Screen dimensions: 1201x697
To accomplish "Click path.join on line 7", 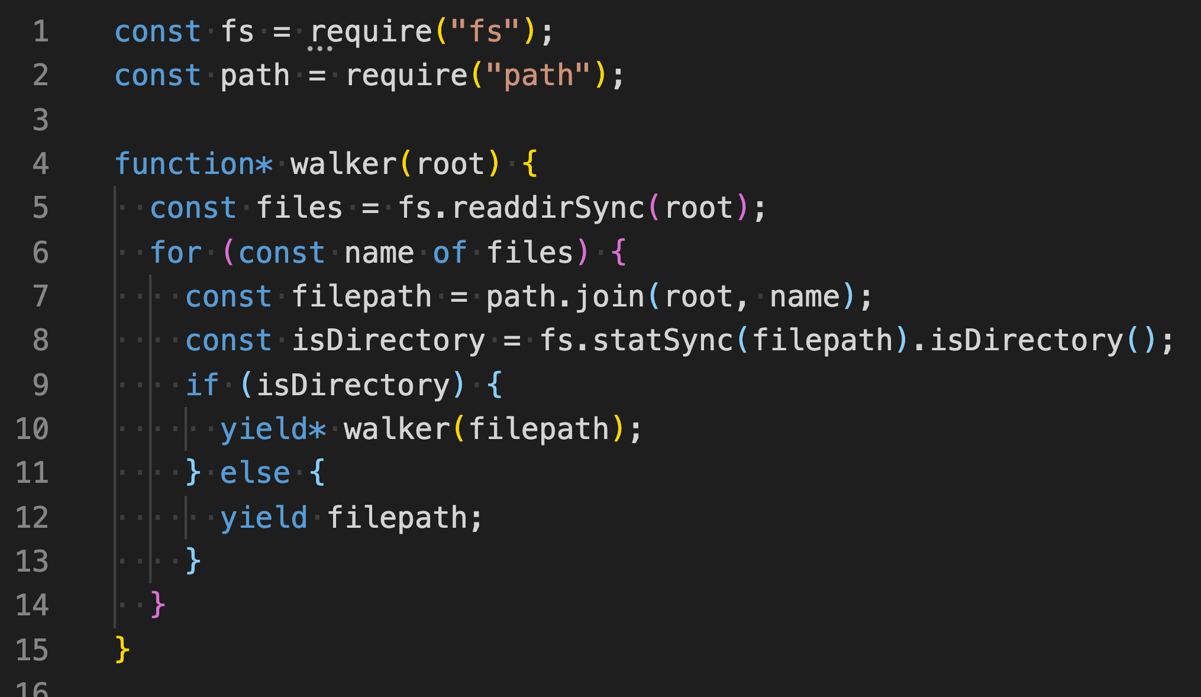I will [x=565, y=297].
